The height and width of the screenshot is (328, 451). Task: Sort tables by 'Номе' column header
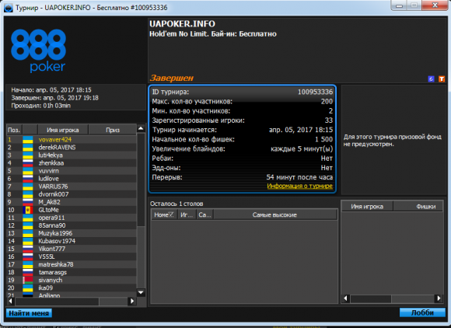[x=163, y=215]
